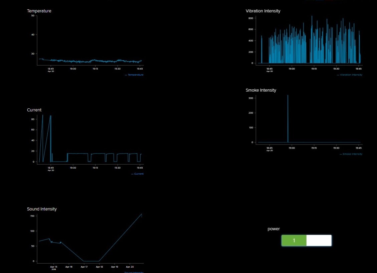Click the Current legend entry
Viewport: 377px width, 273px height.
pyautogui.click(x=137, y=174)
